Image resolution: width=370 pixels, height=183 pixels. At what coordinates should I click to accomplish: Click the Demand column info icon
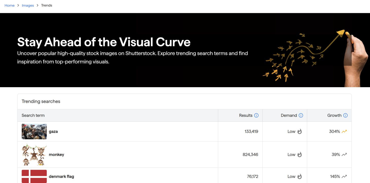(x=301, y=115)
